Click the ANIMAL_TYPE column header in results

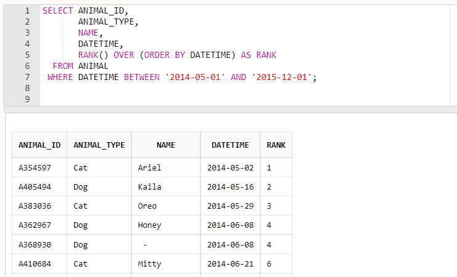pyautogui.click(x=99, y=145)
